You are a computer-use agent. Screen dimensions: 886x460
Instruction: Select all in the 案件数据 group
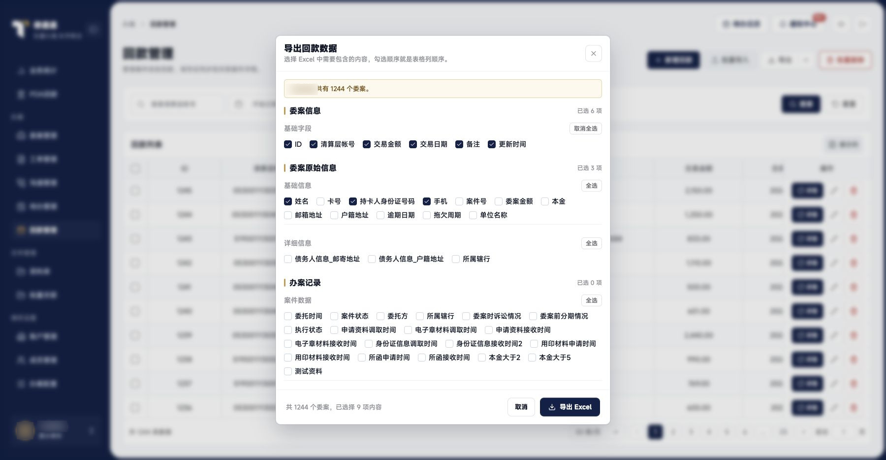pyautogui.click(x=591, y=300)
